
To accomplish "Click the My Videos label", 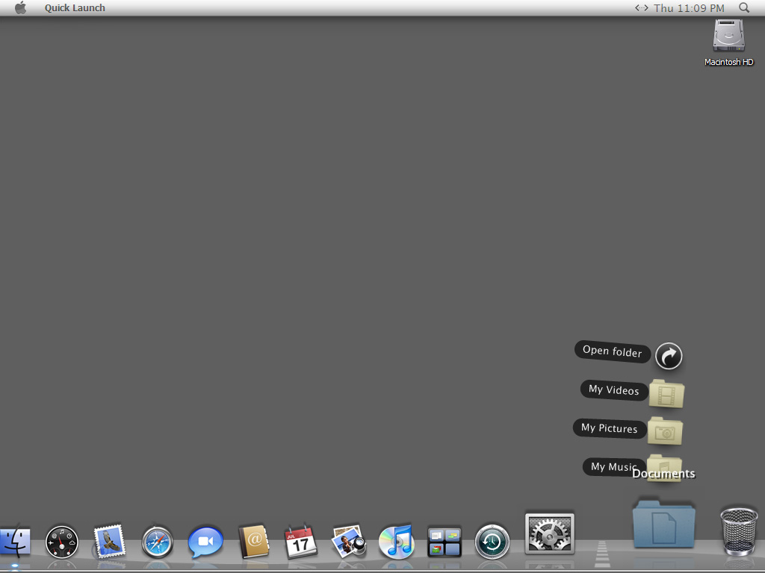I will click(x=614, y=389).
